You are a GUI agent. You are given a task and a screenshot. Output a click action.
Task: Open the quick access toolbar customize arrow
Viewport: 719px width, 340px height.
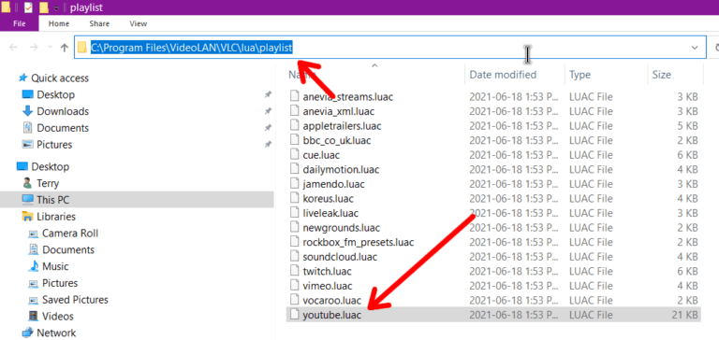(56, 7)
